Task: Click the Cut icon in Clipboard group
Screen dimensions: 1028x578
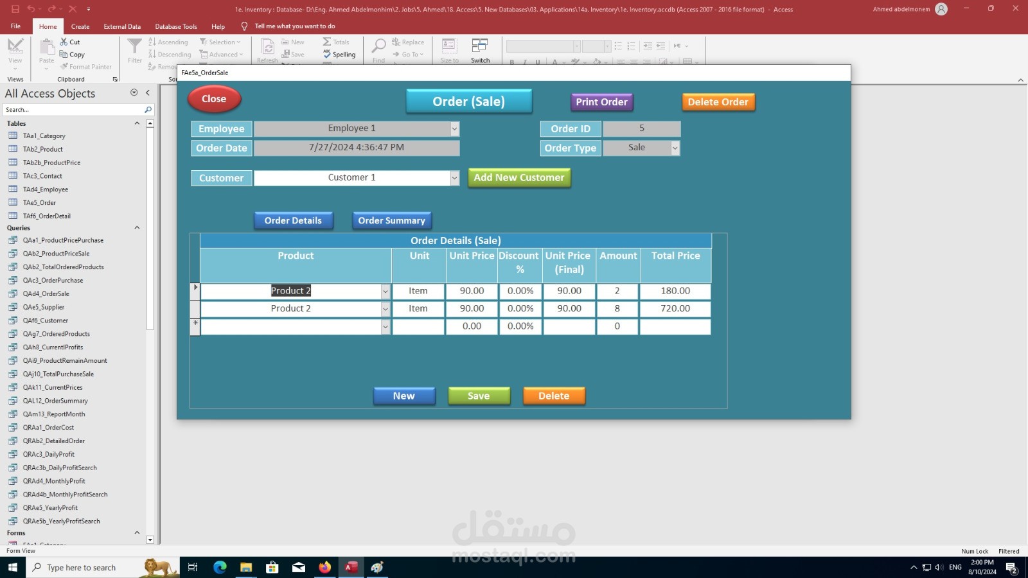Action: pos(64,42)
